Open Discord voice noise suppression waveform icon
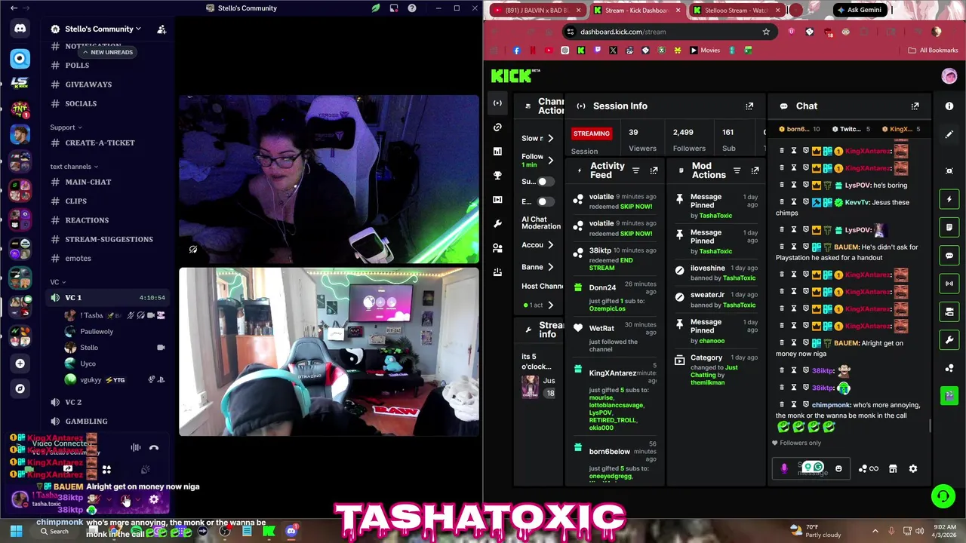The width and height of the screenshot is (966, 543). pyautogui.click(x=136, y=448)
